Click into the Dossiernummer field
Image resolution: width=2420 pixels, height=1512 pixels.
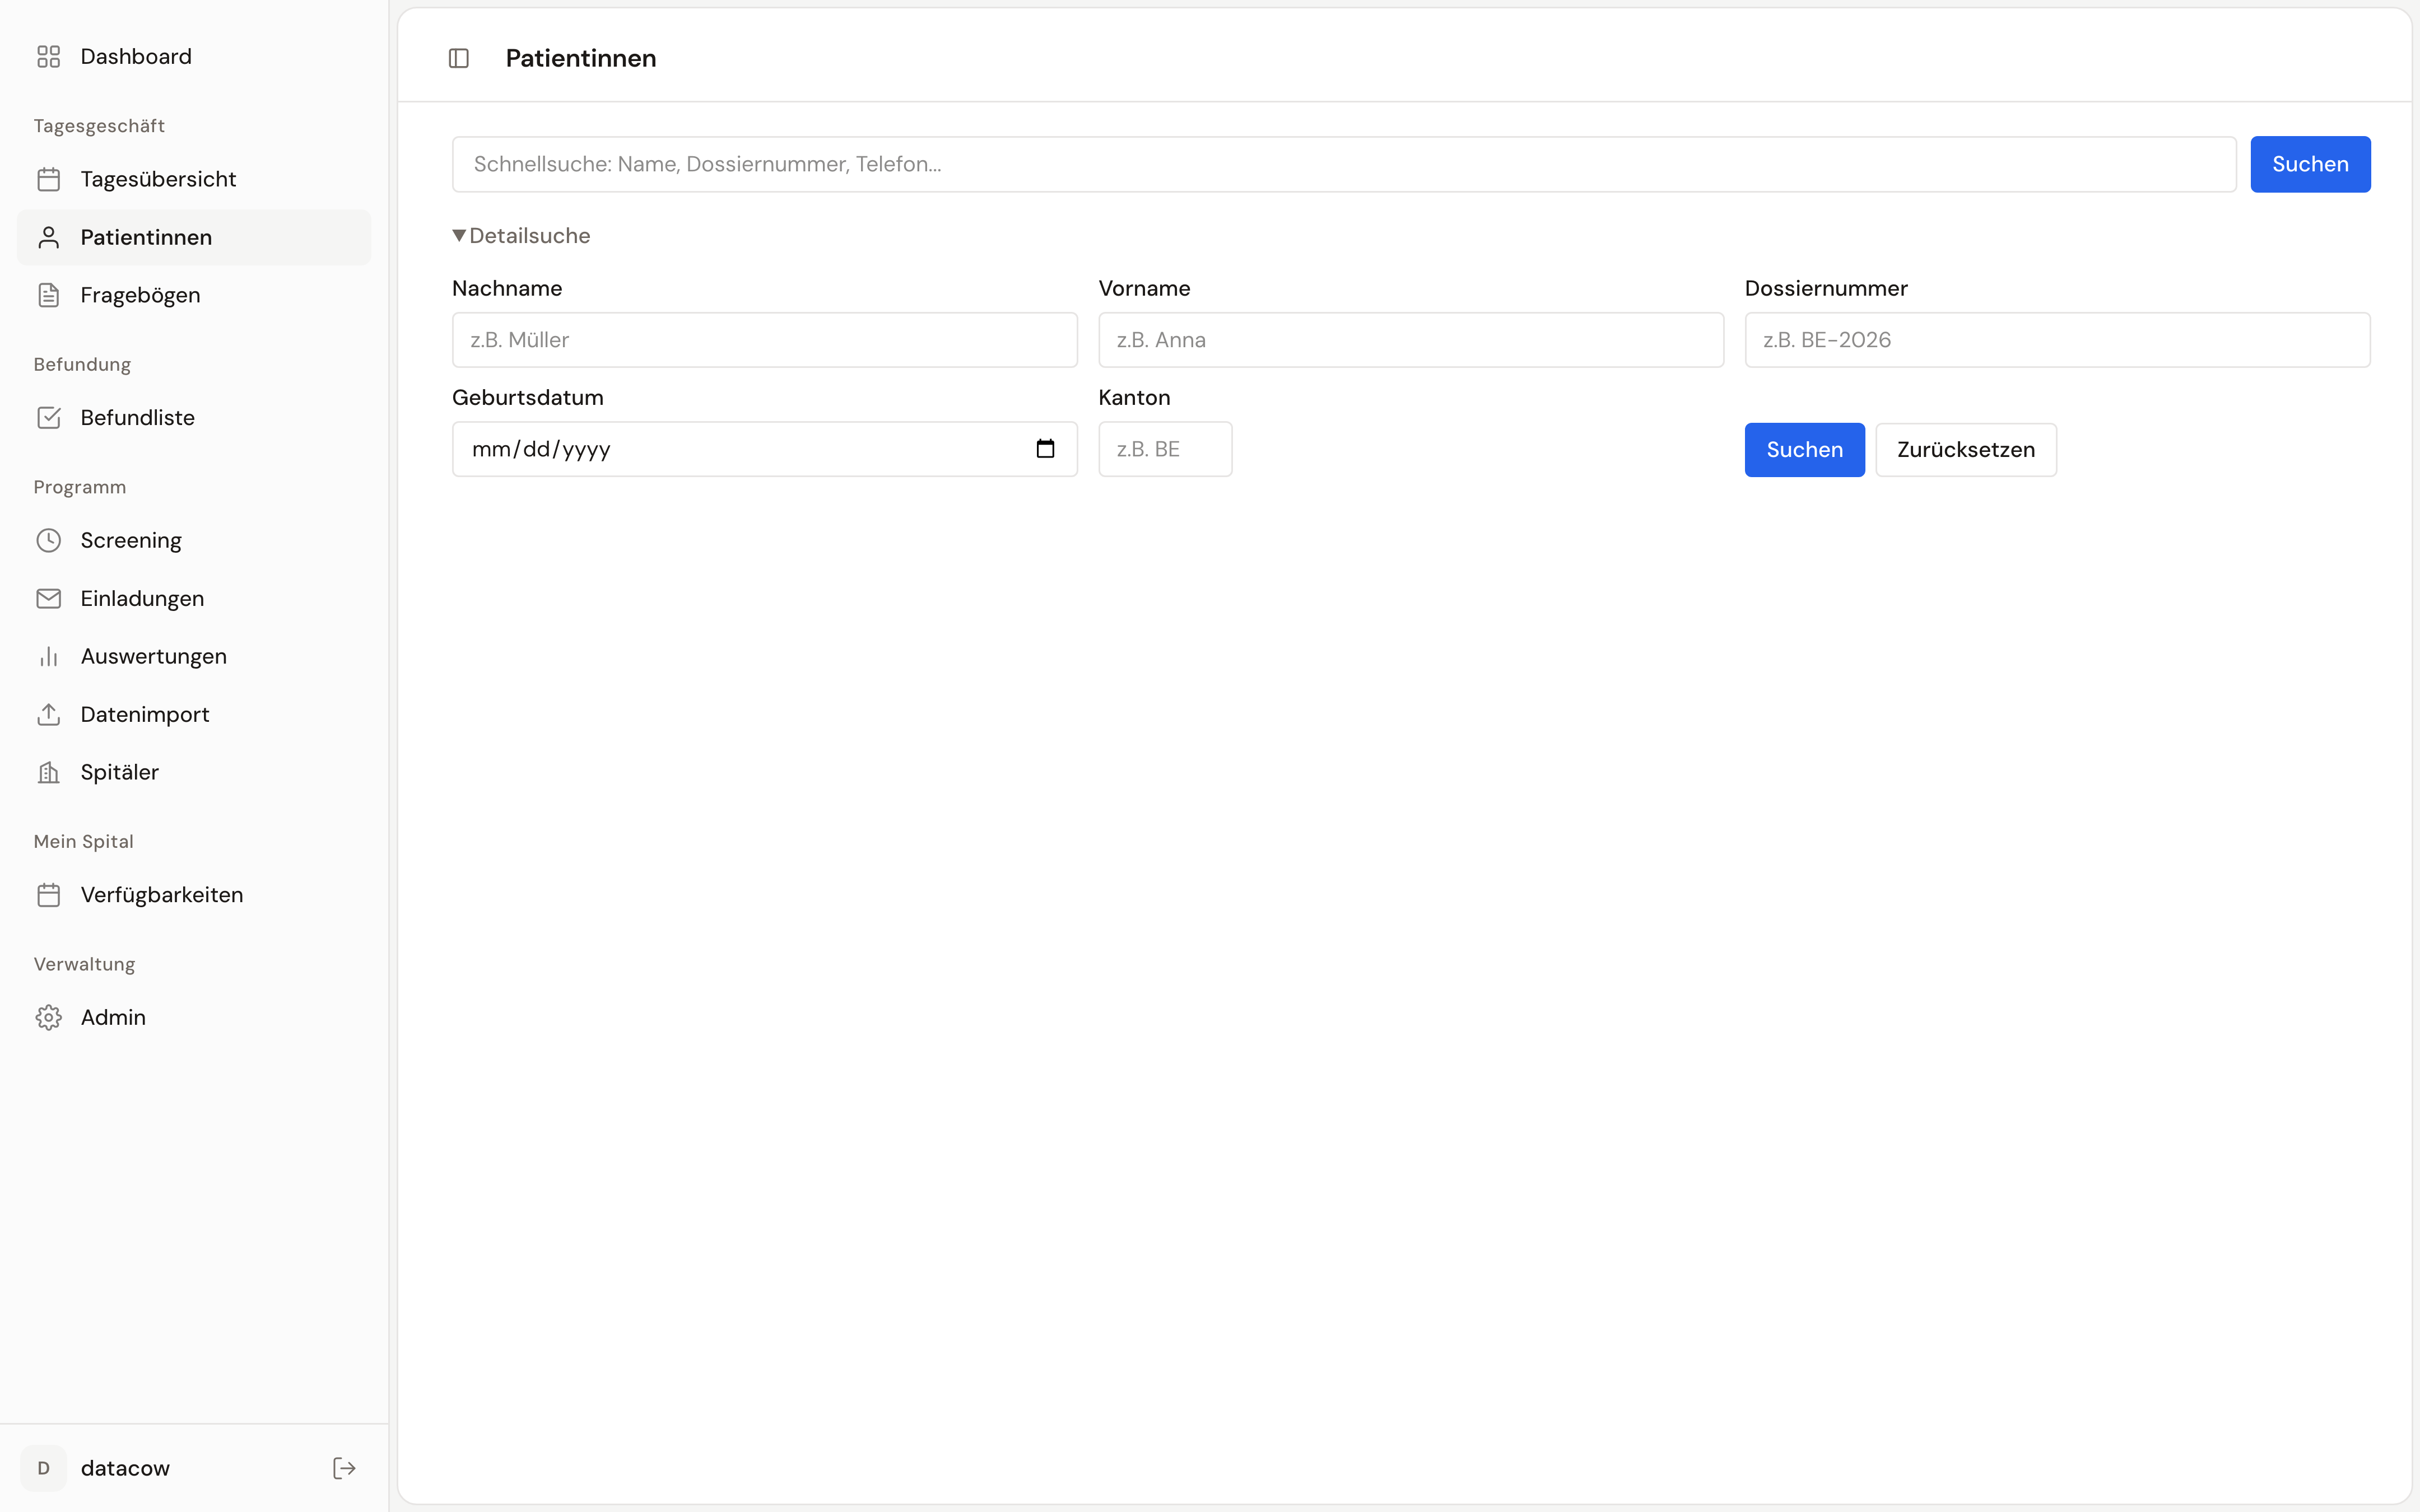2056,340
